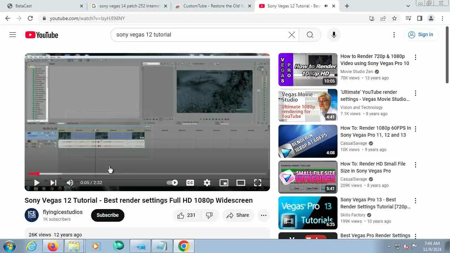Enter full screen mode
Screen dimensions: 450x253
click(258, 183)
